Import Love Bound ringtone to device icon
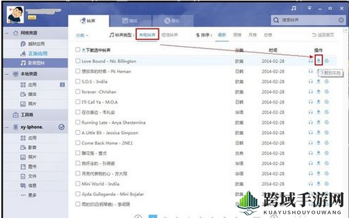 tap(326, 61)
